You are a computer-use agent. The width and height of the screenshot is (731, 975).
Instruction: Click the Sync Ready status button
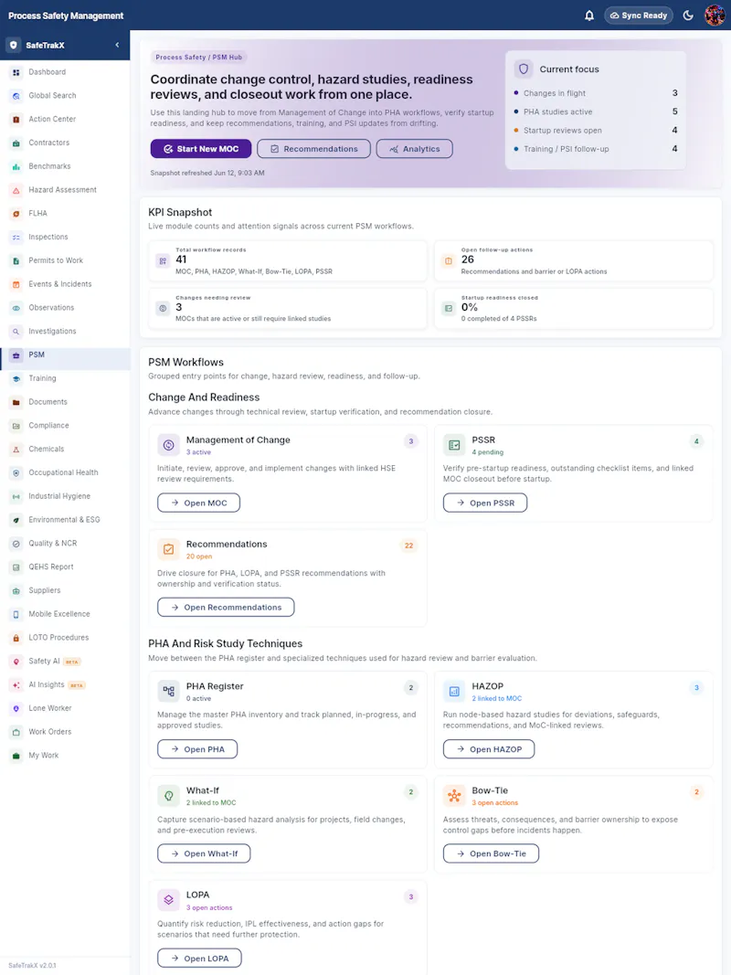(x=639, y=16)
